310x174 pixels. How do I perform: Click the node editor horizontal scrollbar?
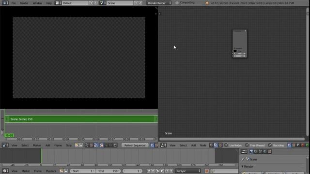pyautogui.click(x=232, y=139)
